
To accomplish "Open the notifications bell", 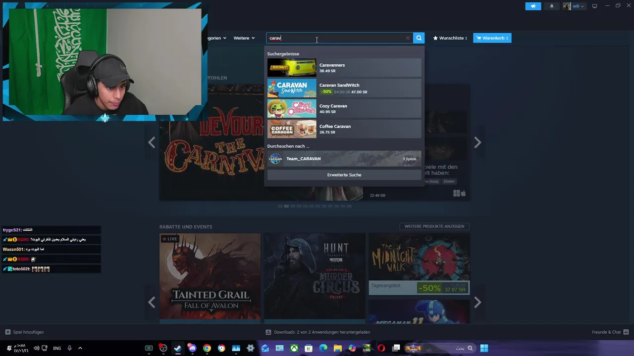I will [552, 6].
